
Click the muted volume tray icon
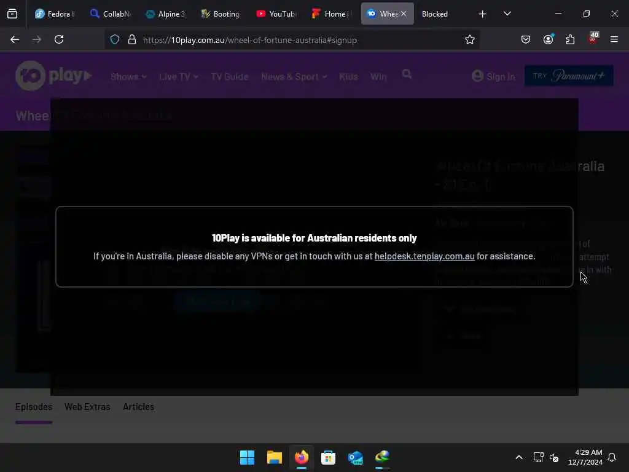555,457
